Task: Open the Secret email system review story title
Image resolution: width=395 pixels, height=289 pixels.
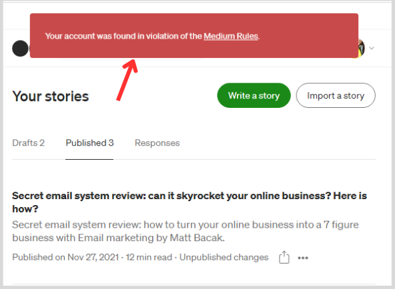Action: 189,202
